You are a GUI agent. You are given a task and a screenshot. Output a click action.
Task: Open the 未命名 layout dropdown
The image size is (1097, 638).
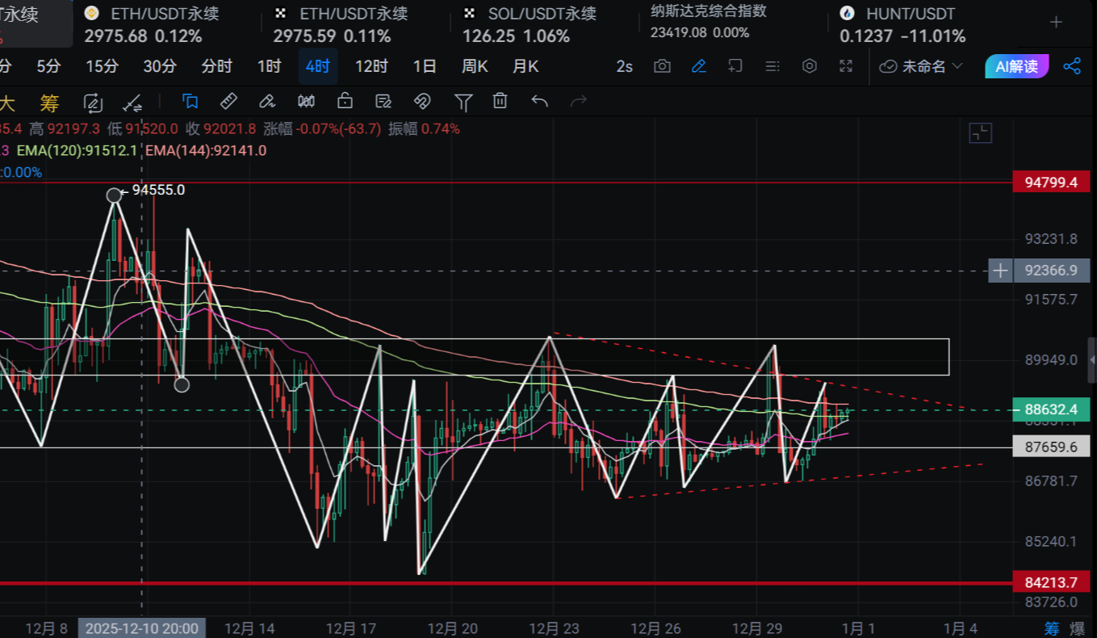pos(920,67)
